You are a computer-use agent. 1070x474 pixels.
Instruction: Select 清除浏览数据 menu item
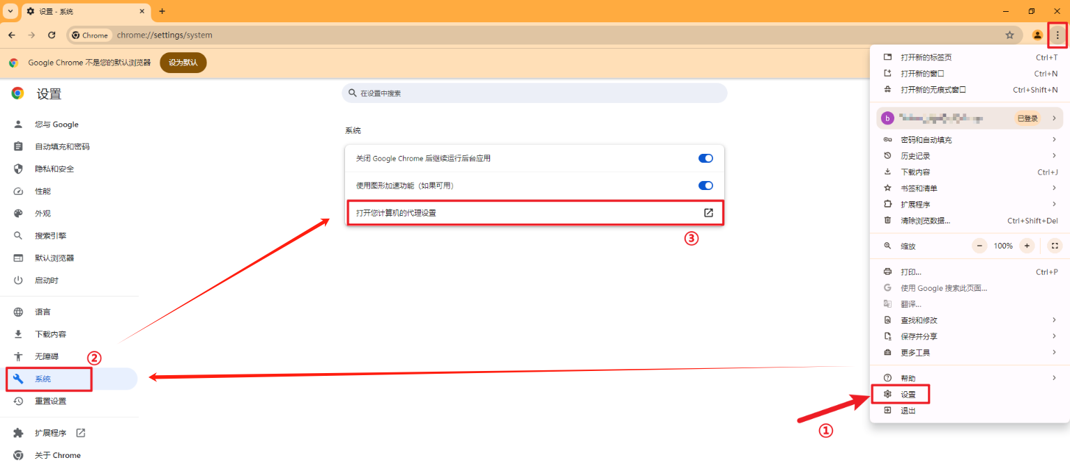(970, 221)
